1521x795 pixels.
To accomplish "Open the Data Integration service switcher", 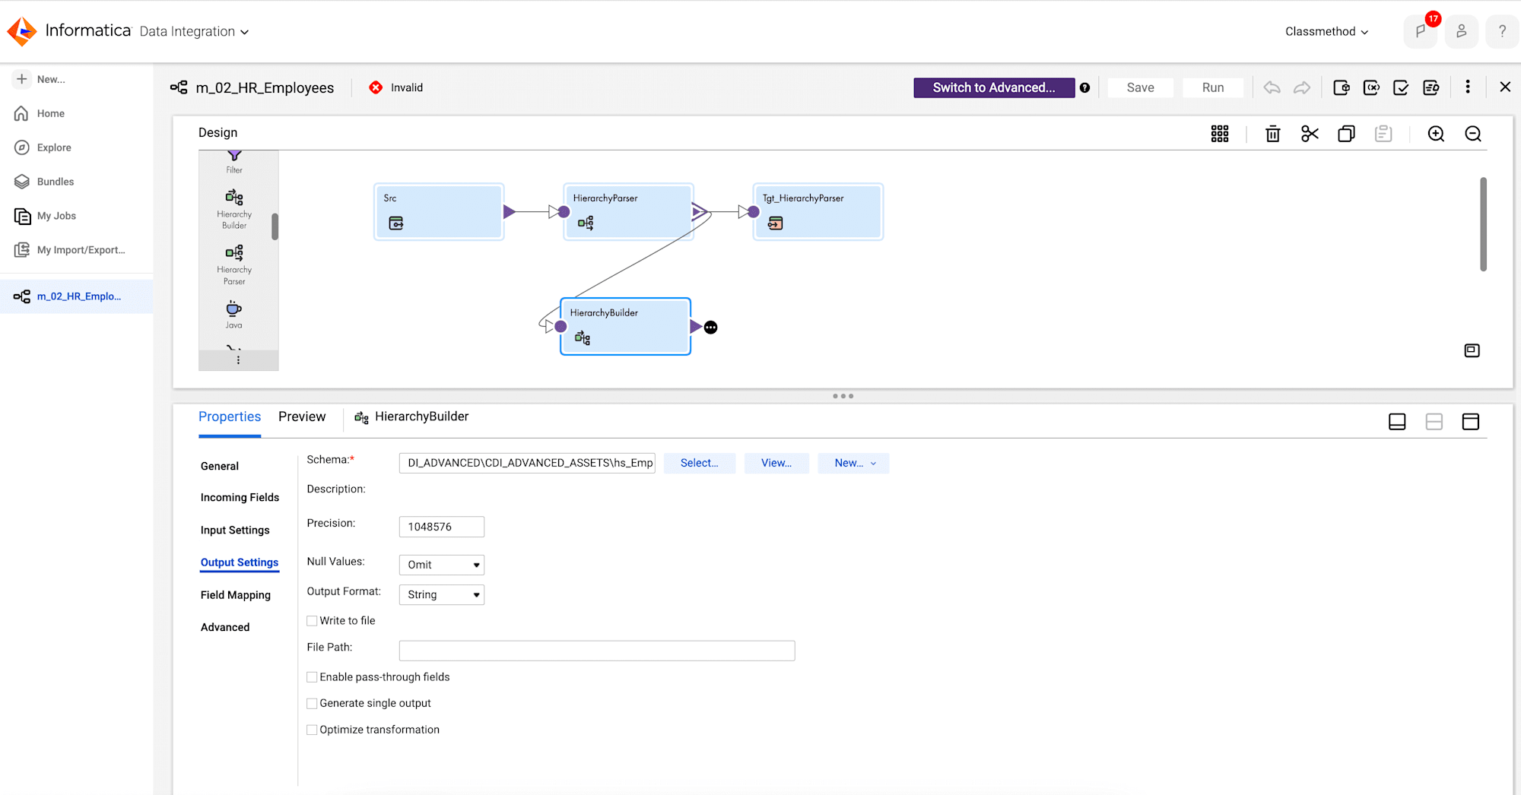I will (x=194, y=31).
